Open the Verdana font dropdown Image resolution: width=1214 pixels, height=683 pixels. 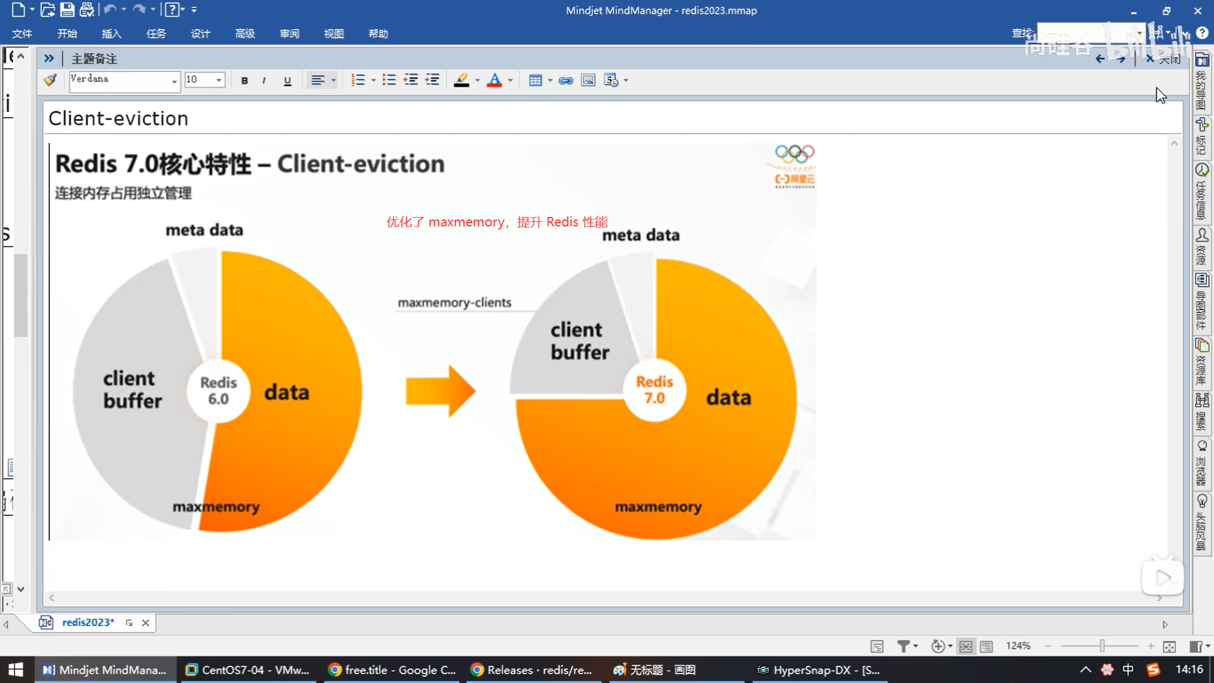tap(174, 81)
